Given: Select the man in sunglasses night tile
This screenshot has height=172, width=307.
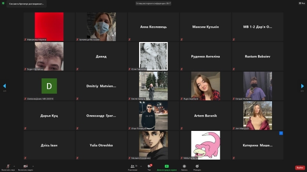Looking at the screenshot, I should tap(153, 116).
